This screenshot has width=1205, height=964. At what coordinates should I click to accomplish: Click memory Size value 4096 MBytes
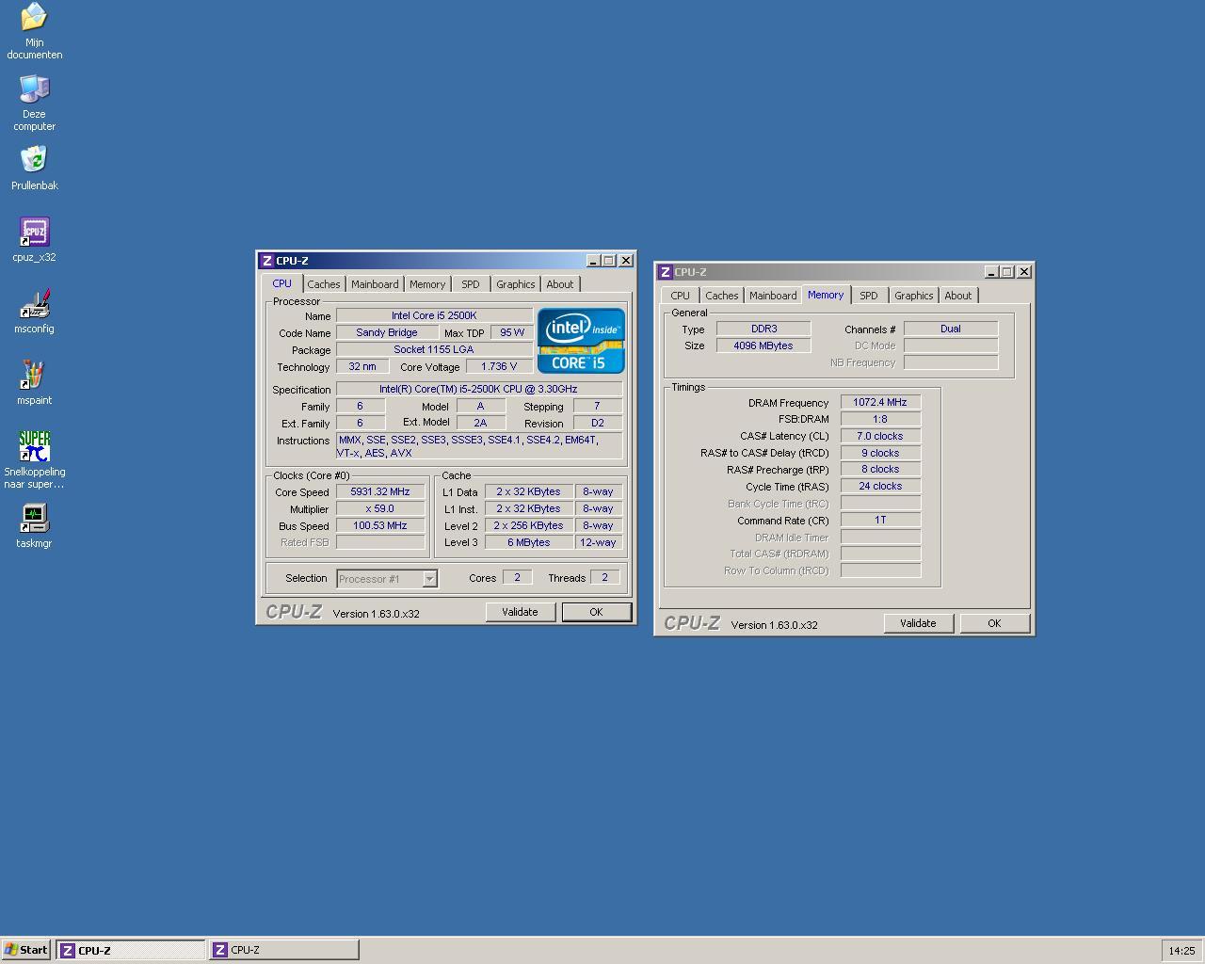point(763,345)
